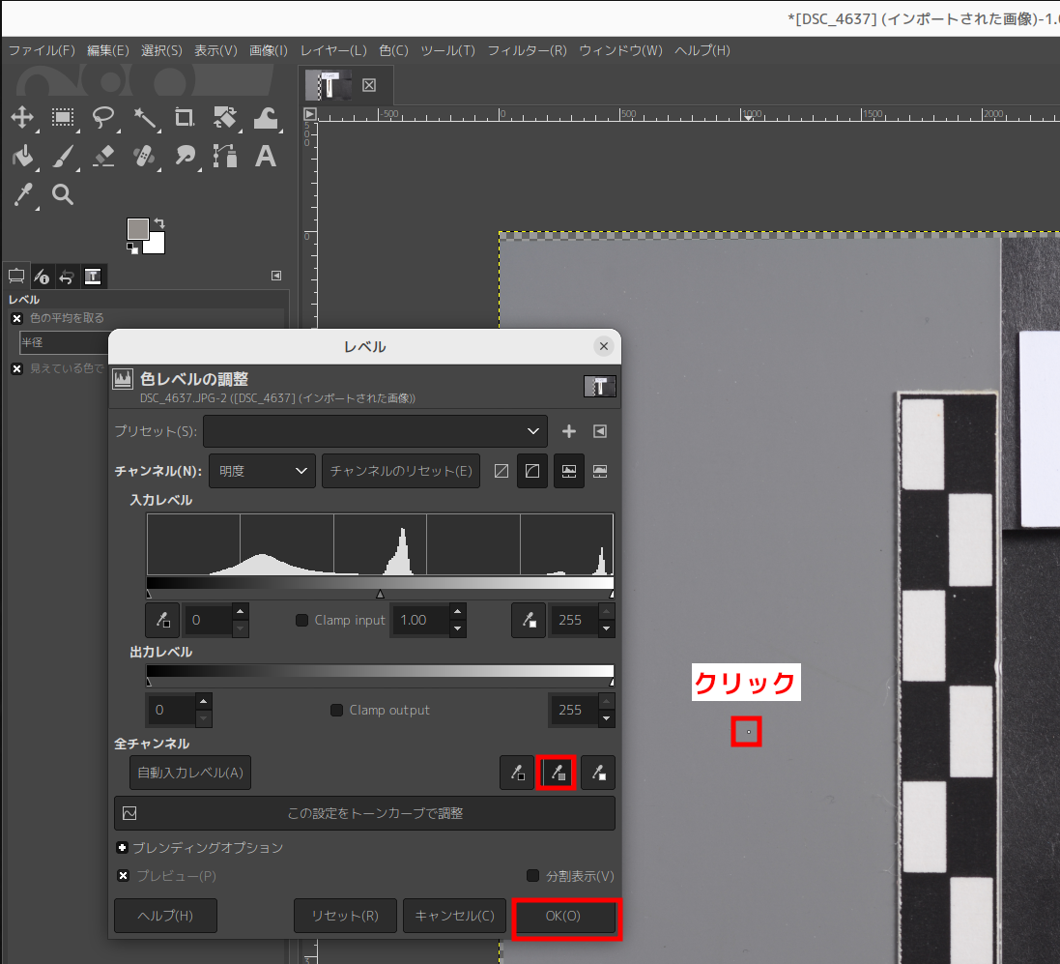Open the フィルター(R) menu
Image resolution: width=1060 pixels, height=964 pixels.
[x=528, y=50]
